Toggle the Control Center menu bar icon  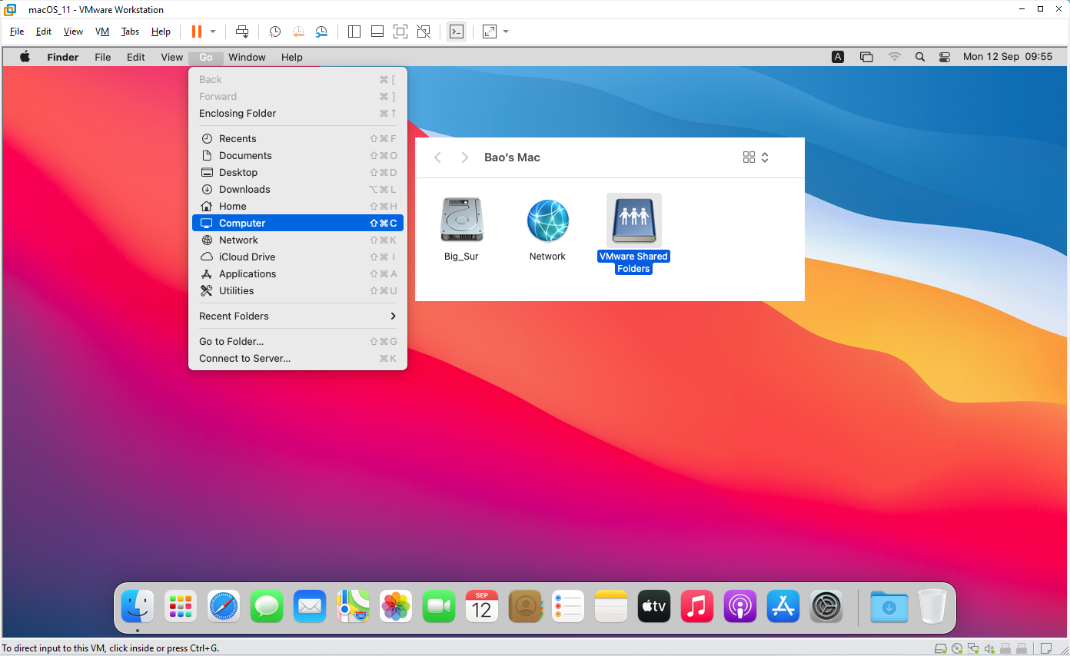point(945,57)
